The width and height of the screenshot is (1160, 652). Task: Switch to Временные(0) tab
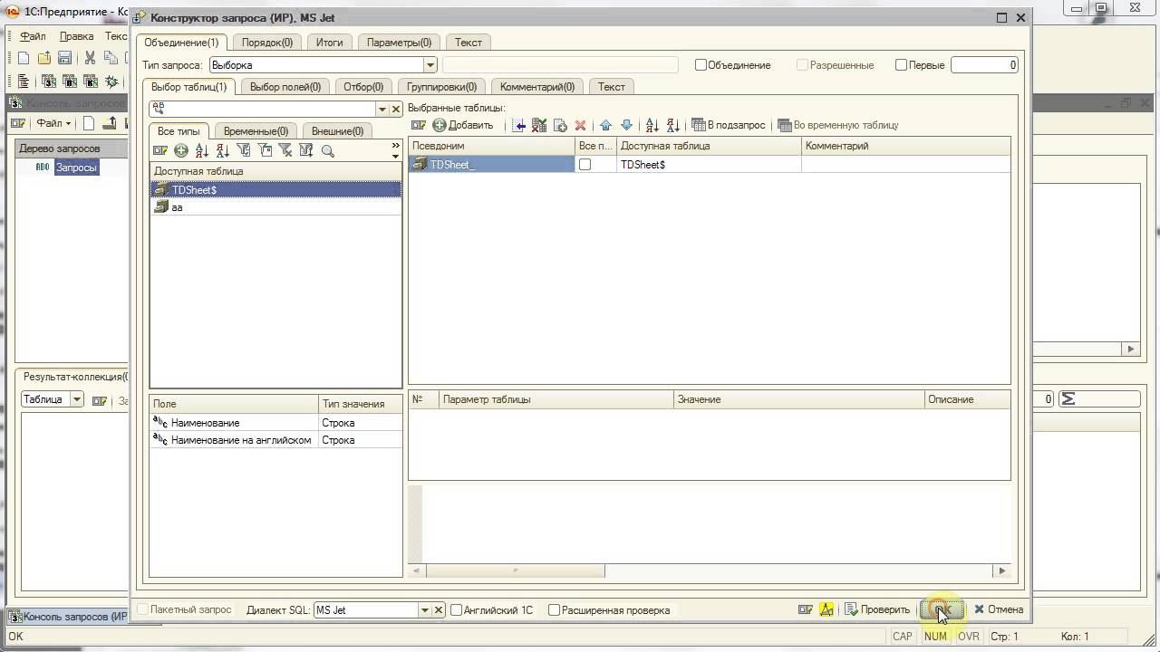pyautogui.click(x=256, y=131)
